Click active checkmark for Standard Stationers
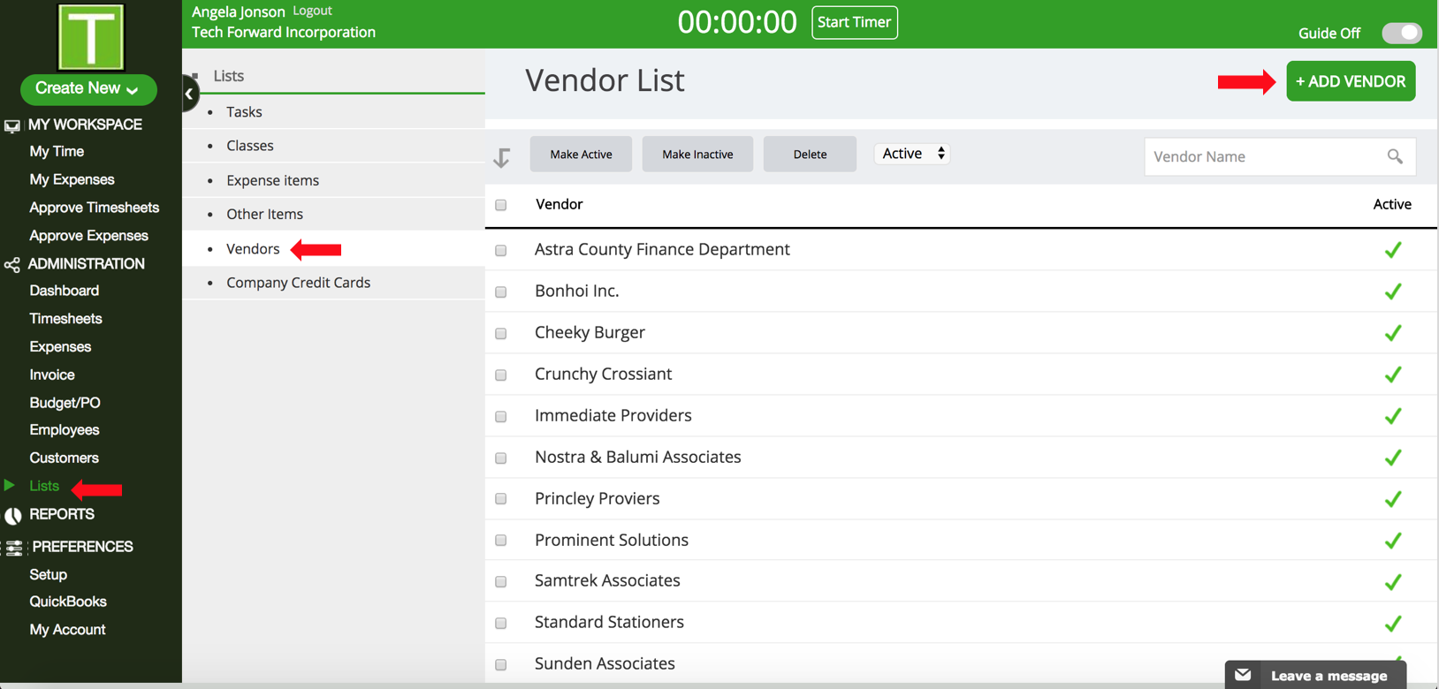Viewport: 1439px width, 689px height. [1393, 624]
